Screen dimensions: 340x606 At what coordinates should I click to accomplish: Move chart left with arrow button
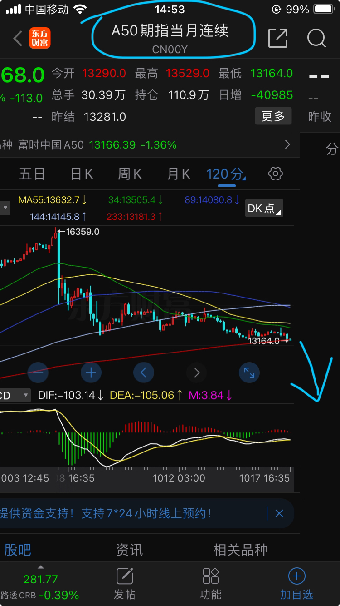click(144, 373)
